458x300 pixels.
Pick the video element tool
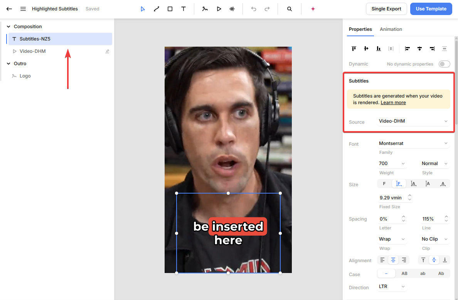click(x=219, y=9)
